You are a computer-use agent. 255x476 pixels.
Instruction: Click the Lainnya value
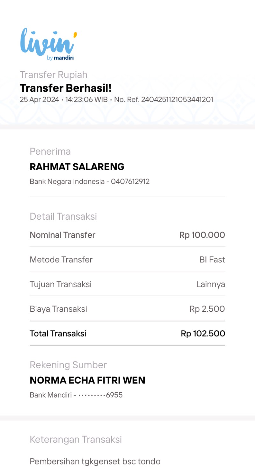pos(211,284)
